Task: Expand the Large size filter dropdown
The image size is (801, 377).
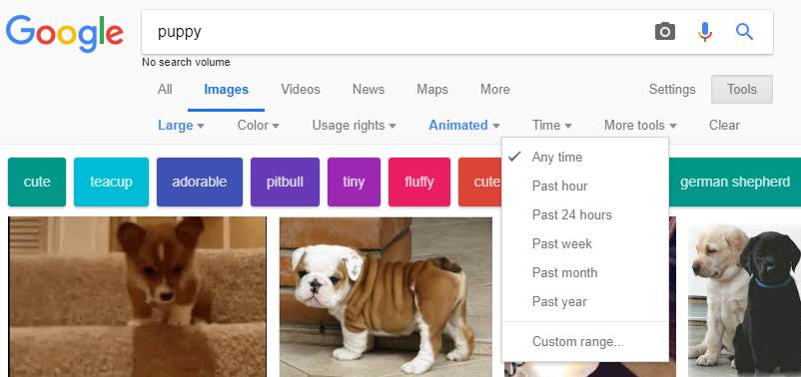Action: point(181,125)
